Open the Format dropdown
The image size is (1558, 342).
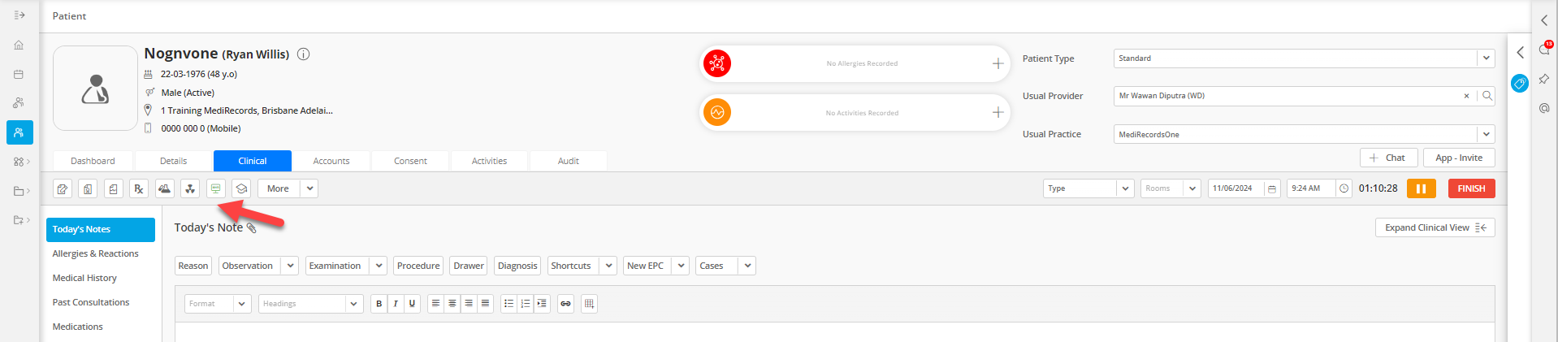(x=218, y=304)
